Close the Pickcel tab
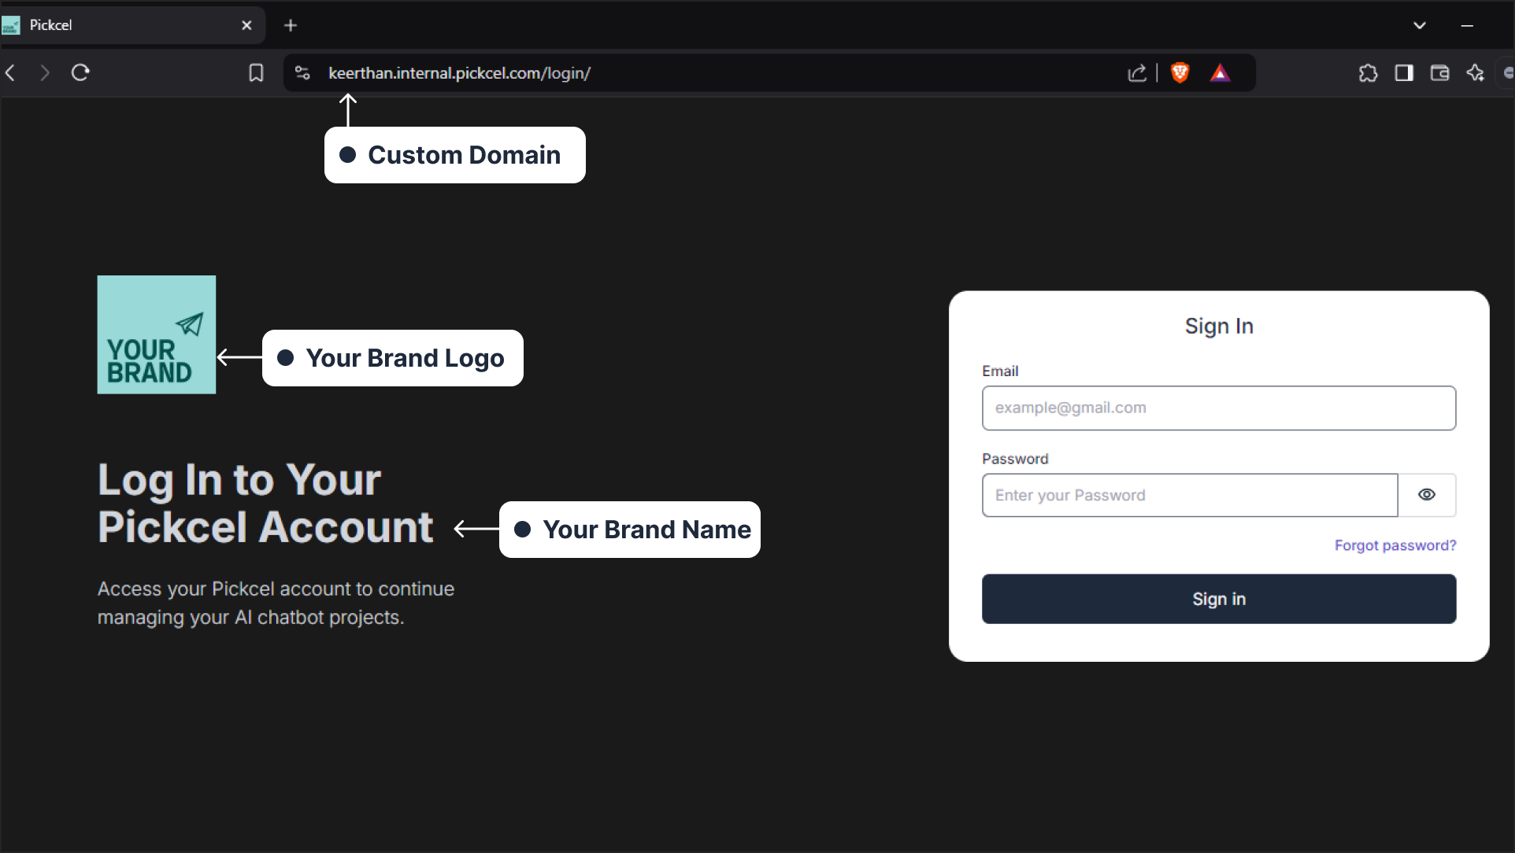Viewport: 1515px width, 853px height. [246, 25]
